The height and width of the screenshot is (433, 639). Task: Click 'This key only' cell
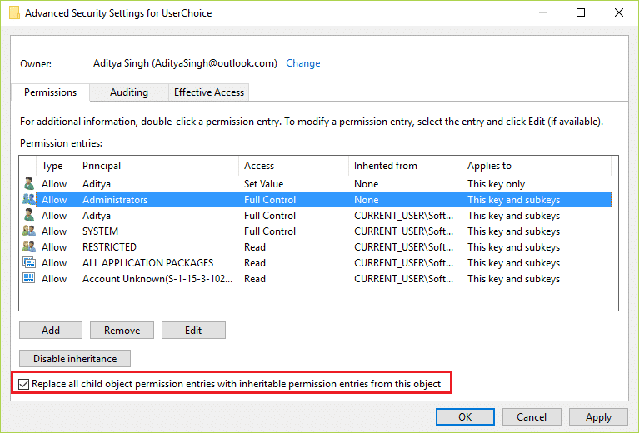[496, 184]
